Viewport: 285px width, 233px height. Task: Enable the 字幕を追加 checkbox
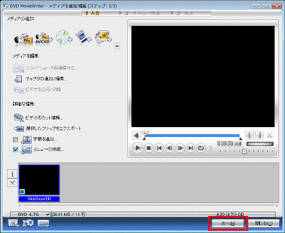point(16,139)
